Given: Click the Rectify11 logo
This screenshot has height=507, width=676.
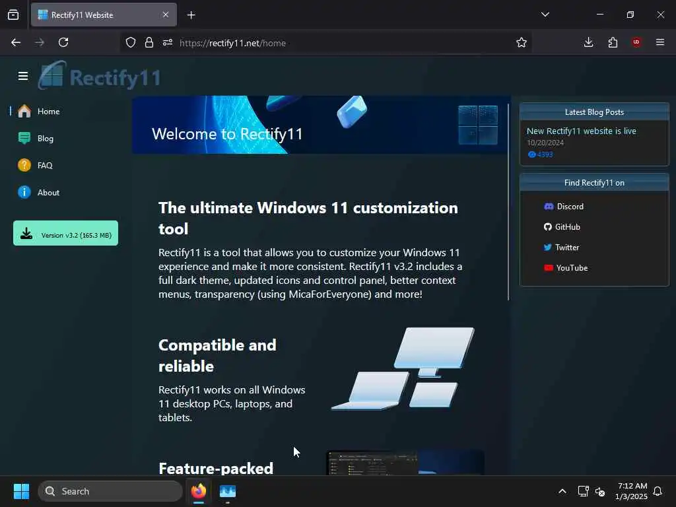Looking at the screenshot, I should tap(100, 76).
